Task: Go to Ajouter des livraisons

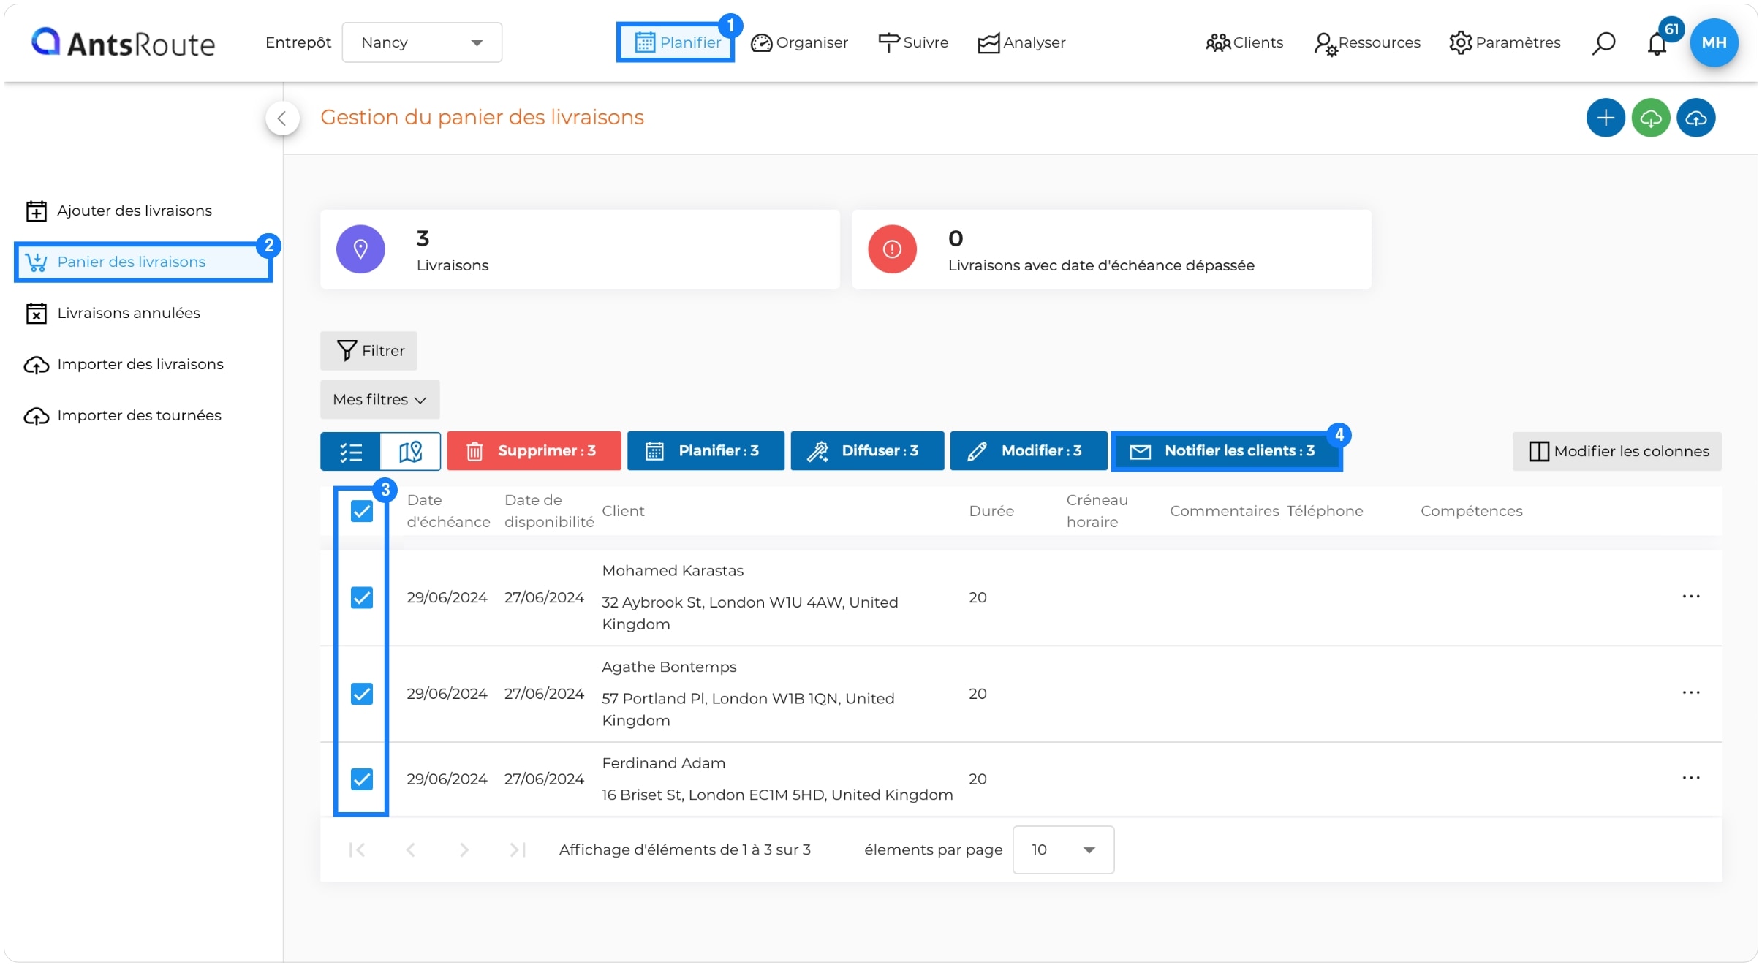Action: click(x=118, y=211)
